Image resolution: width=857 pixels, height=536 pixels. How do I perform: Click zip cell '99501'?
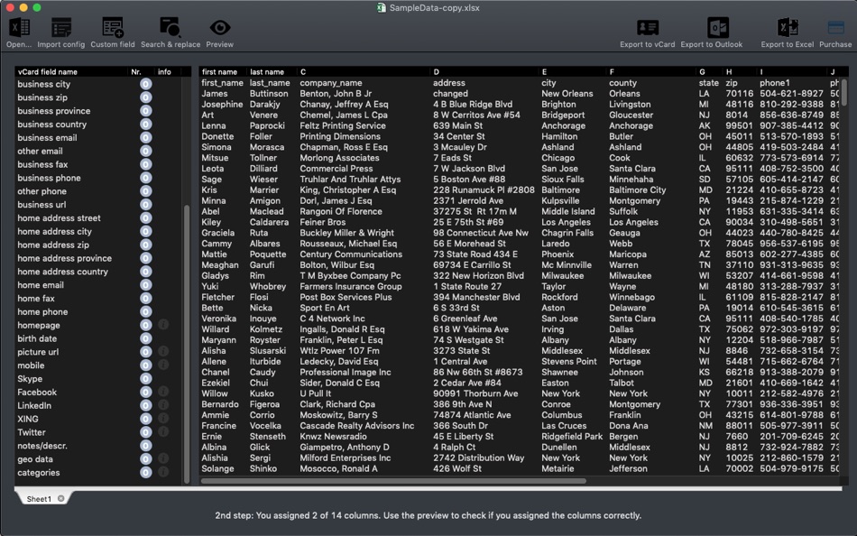(x=739, y=125)
